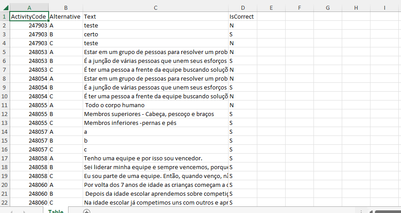Select Alternative B in row 6
Viewport: 401px width, 213px height.
[x=66, y=61]
